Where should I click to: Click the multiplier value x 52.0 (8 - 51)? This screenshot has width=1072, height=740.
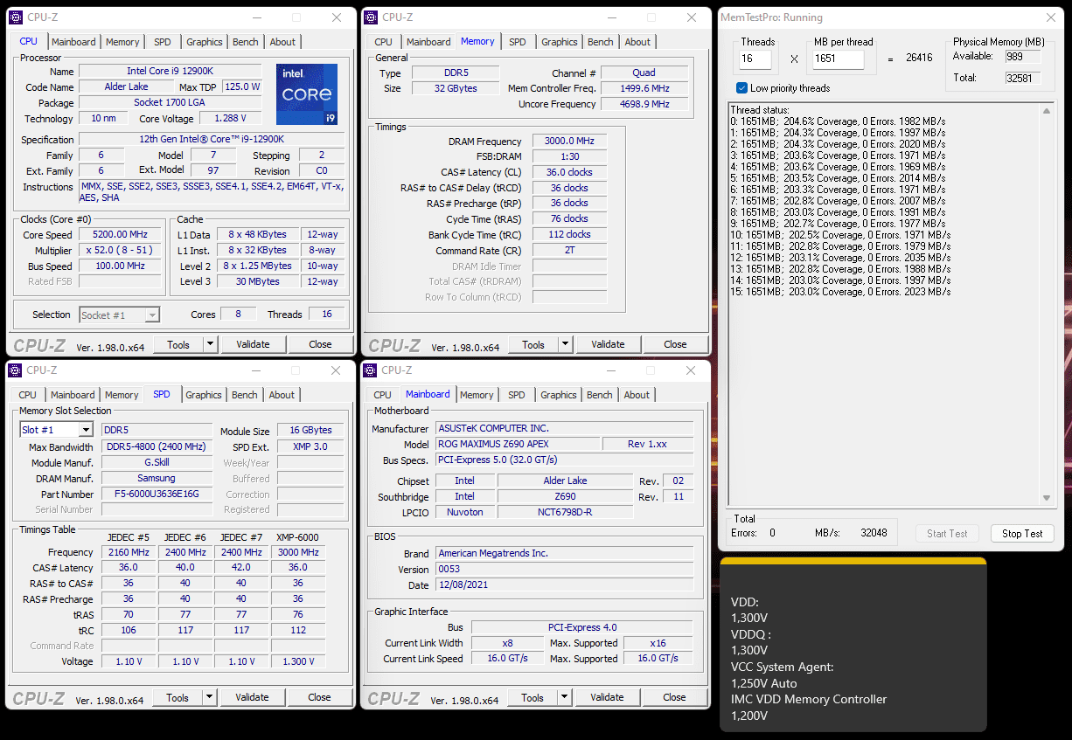click(x=121, y=250)
